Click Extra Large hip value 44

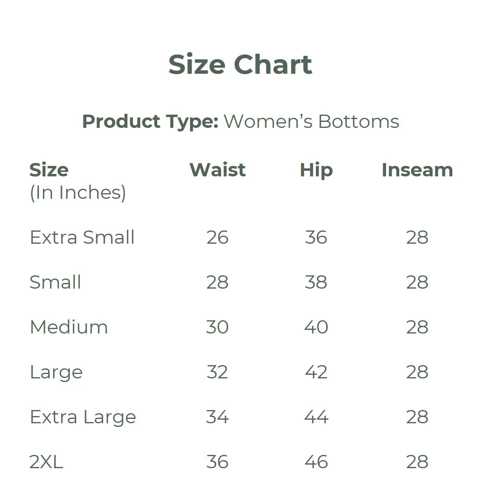pyautogui.click(x=316, y=417)
